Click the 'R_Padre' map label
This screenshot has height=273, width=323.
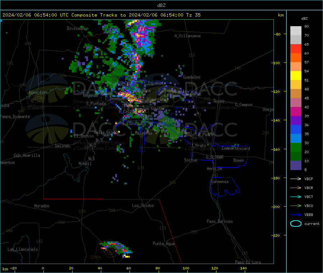click(x=206, y=135)
